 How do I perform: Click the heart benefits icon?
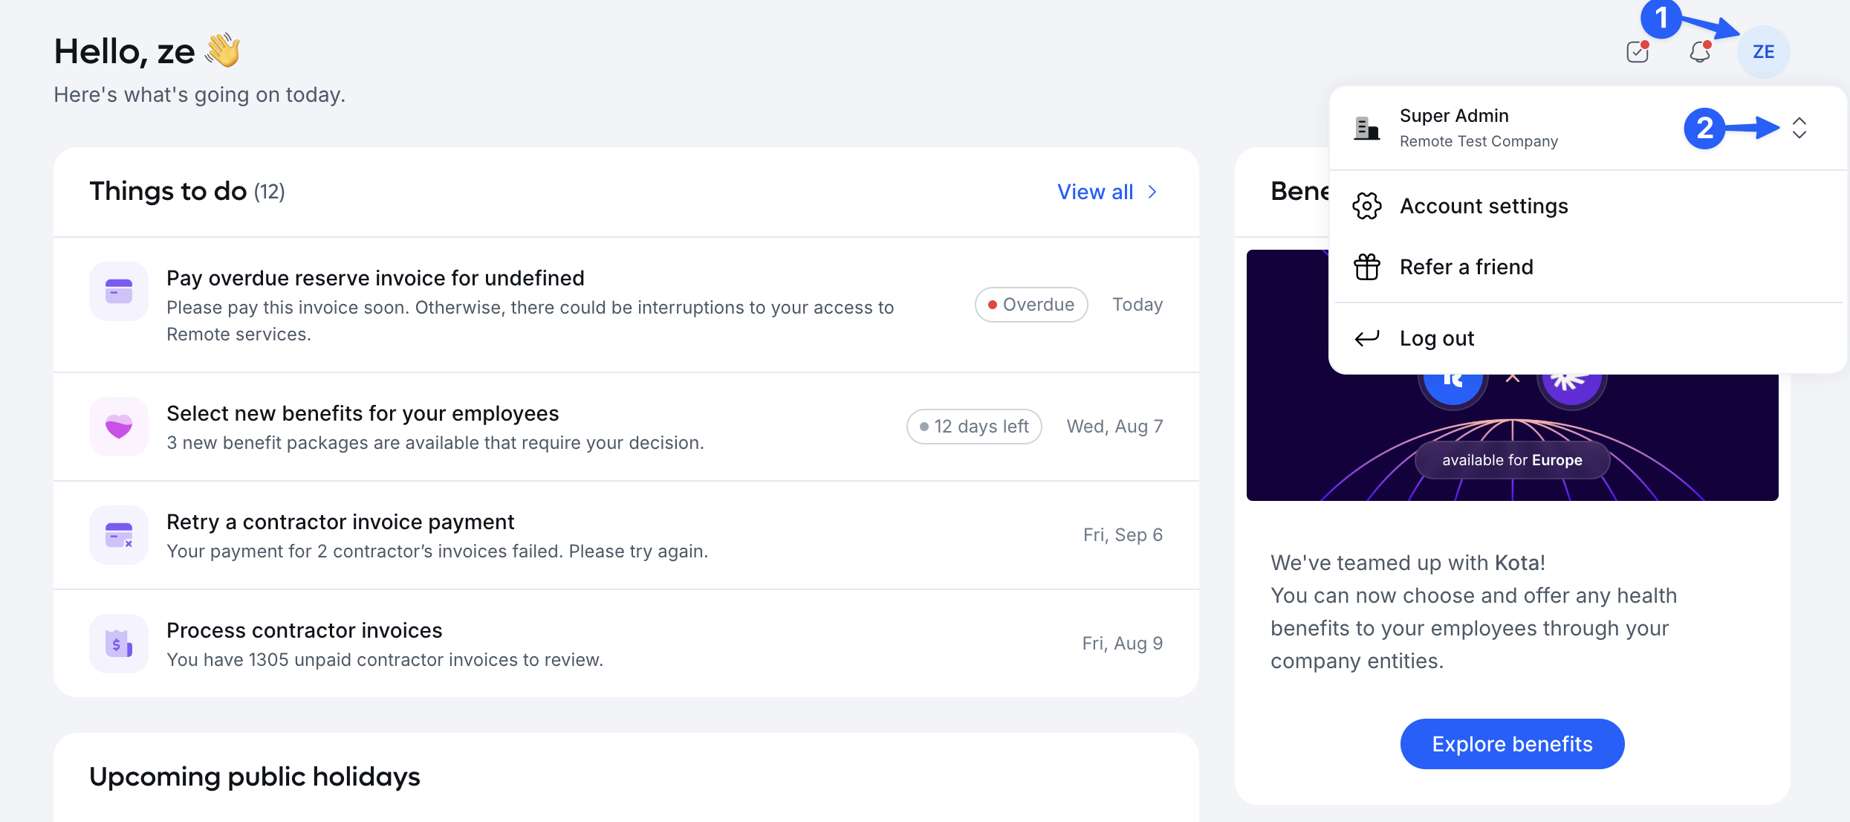119,427
